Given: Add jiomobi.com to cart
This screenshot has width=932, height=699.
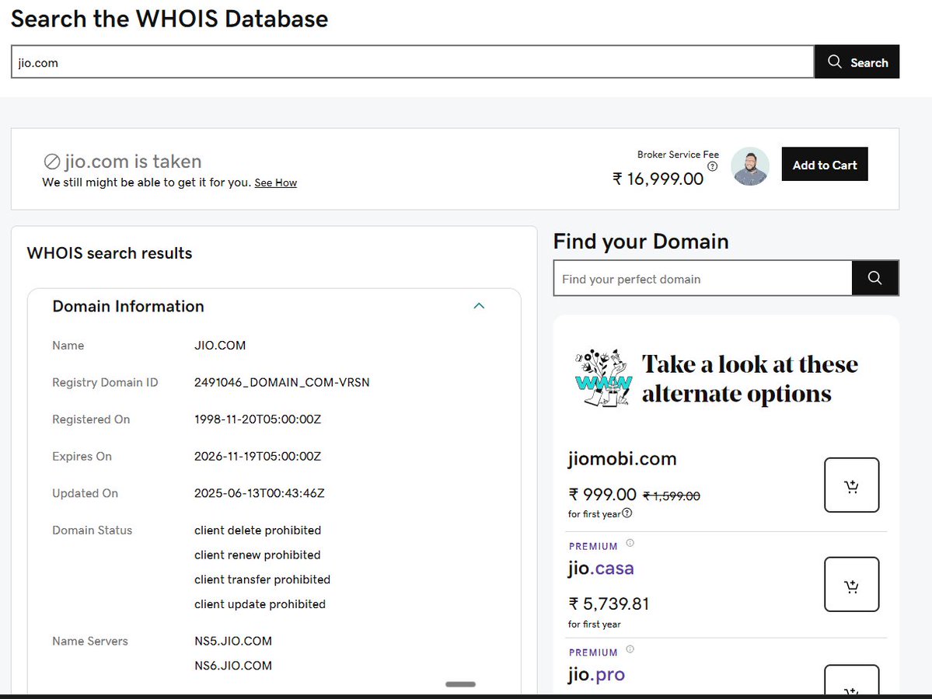Looking at the screenshot, I should [x=851, y=485].
